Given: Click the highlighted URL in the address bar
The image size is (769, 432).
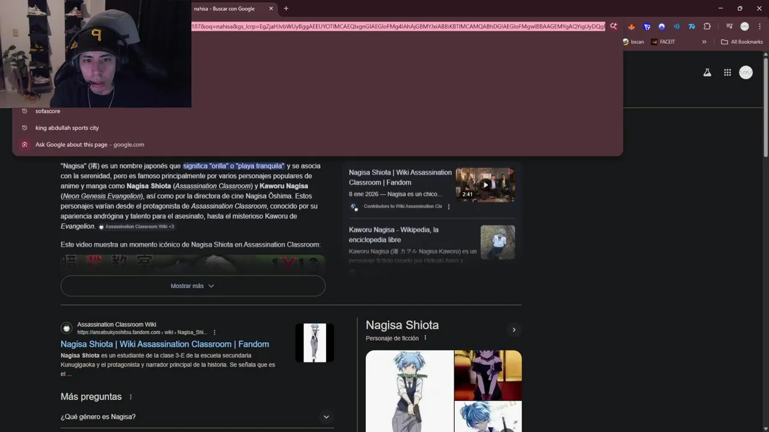Looking at the screenshot, I should tap(398, 26).
